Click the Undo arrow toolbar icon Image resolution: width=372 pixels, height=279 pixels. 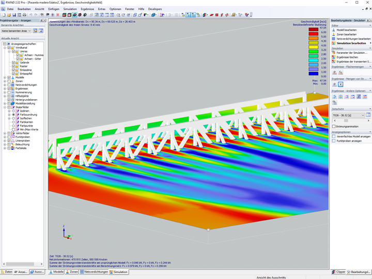click(x=31, y=15)
